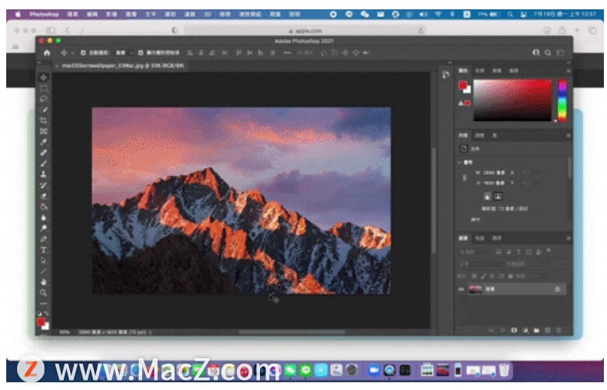This screenshot has height=390, width=607.
Task: Toggle the Auto-Select checkbox
Action: 83,53
